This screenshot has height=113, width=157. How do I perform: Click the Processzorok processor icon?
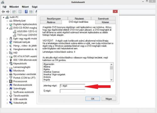coord(11,81)
